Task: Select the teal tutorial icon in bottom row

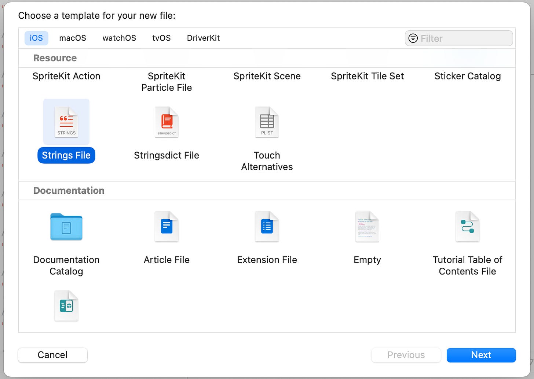Action: click(x=66, y=306)
